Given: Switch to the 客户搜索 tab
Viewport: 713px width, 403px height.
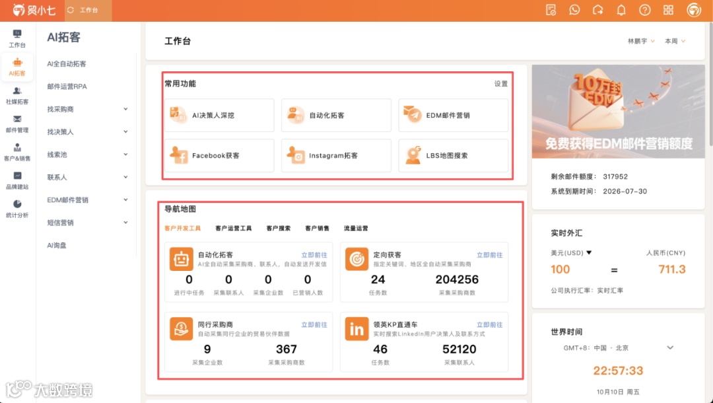Looking at the screenshot, I should tap(279, 229).
